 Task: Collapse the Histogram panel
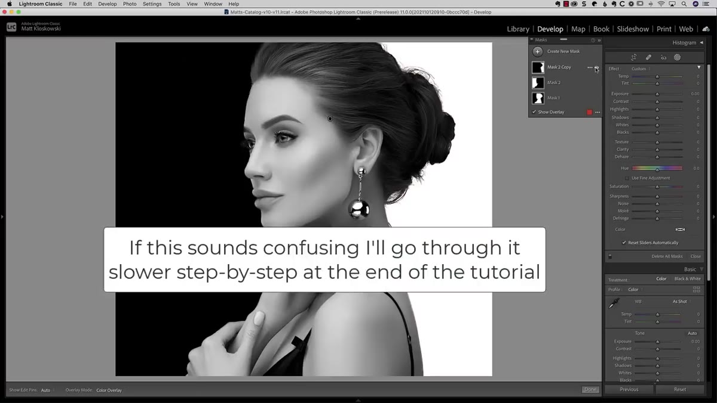pyautogui.click(x=701, y=42)
